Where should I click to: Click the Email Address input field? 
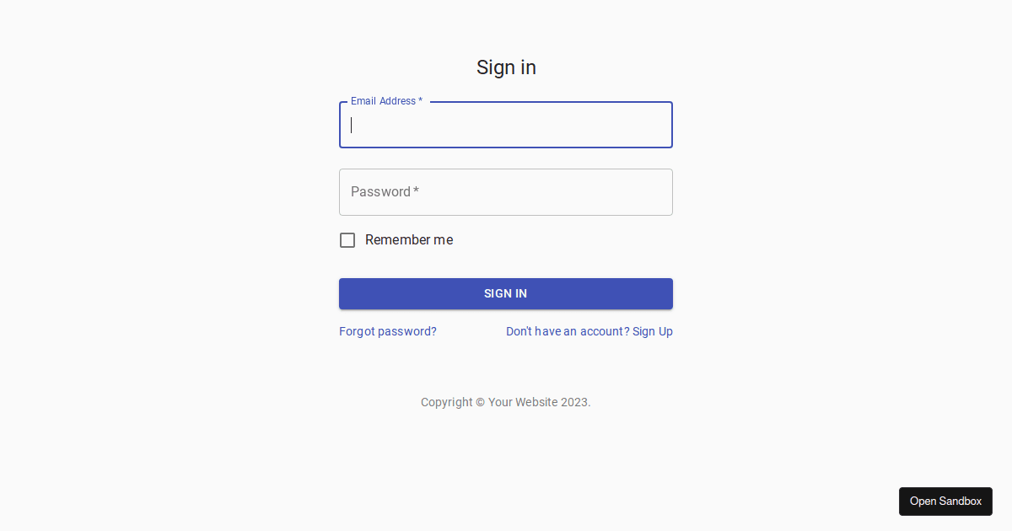506,125
